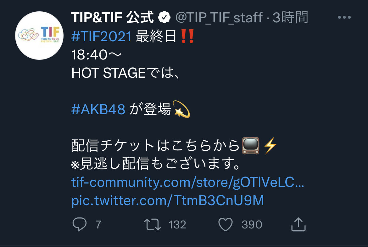Click the @TIP_TIF_staff handle
This screenshot has width=368, height=247.
tap(219, 18)
